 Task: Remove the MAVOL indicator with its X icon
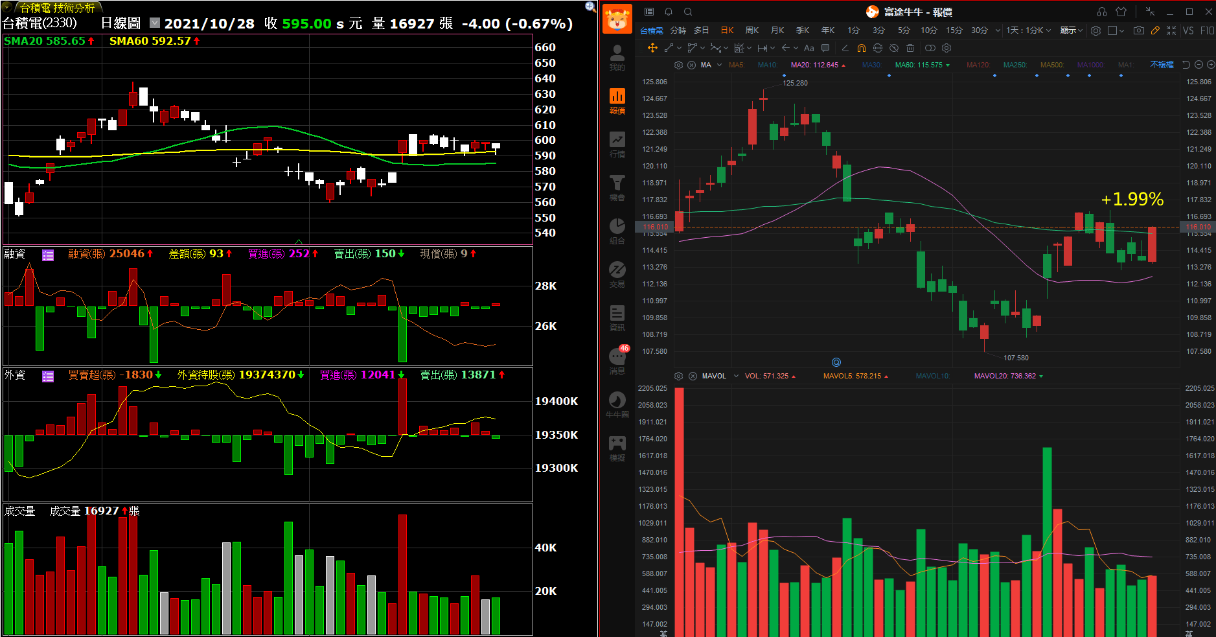693,376
